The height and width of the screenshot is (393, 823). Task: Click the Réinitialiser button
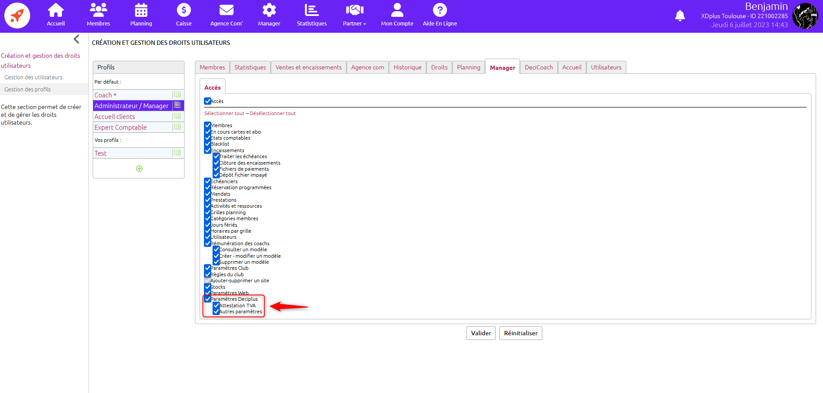521,333
